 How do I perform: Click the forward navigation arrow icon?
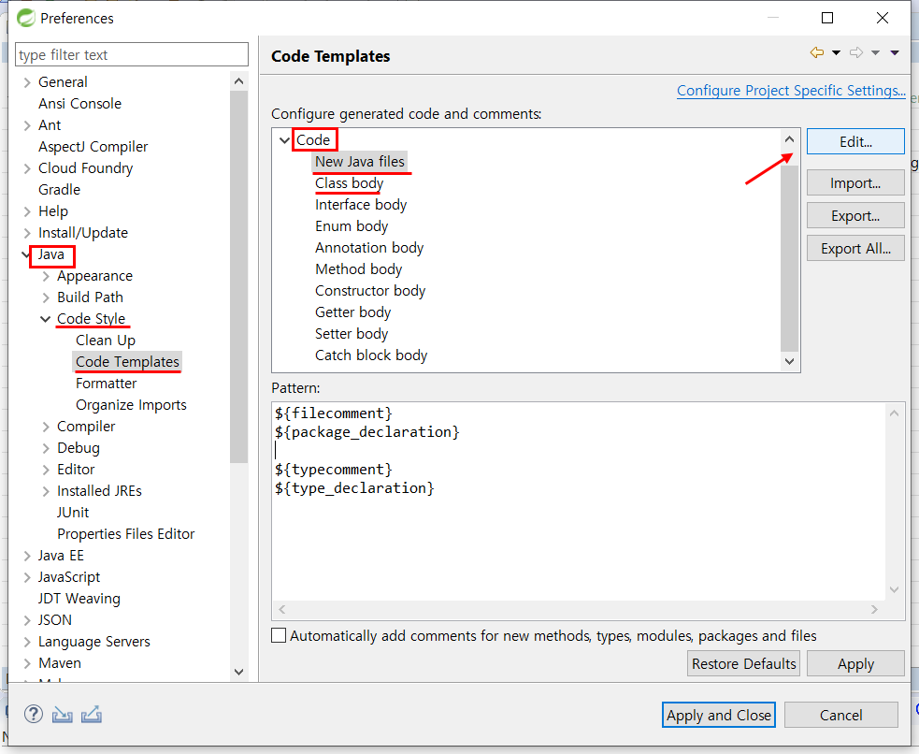(856, 52)
